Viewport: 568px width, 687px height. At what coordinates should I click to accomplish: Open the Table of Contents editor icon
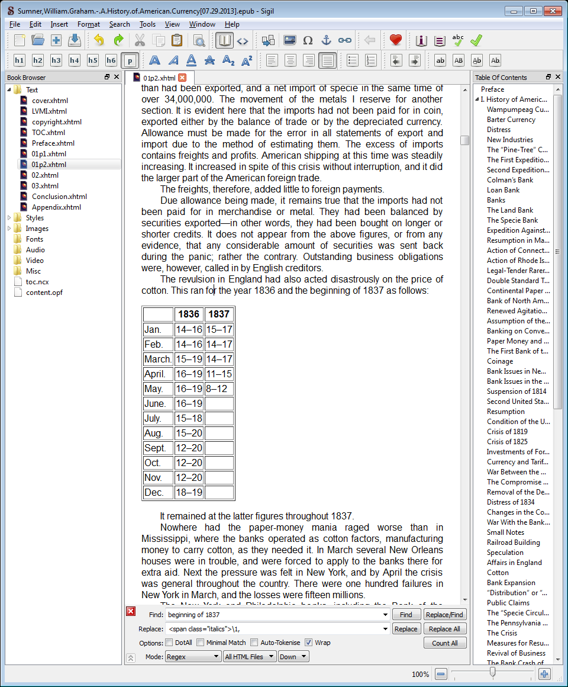(x=440, y=41)
